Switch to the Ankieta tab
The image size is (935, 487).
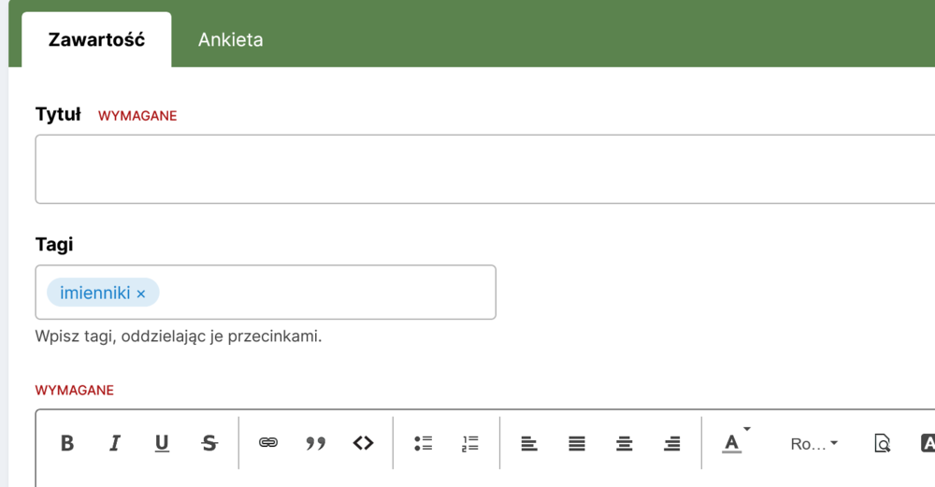coord(230,40)
